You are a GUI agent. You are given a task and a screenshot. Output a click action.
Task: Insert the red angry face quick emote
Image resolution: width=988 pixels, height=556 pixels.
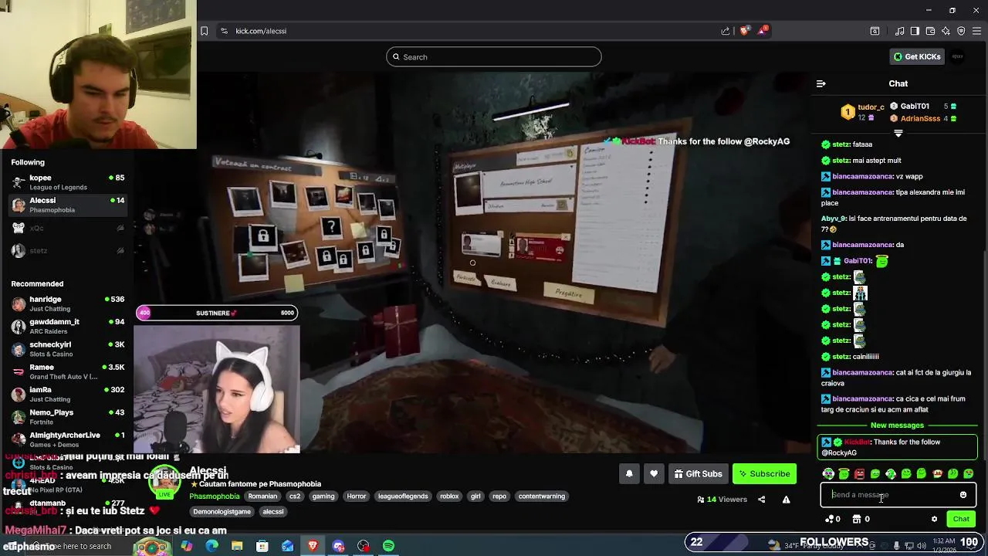[x=859, y=474]
